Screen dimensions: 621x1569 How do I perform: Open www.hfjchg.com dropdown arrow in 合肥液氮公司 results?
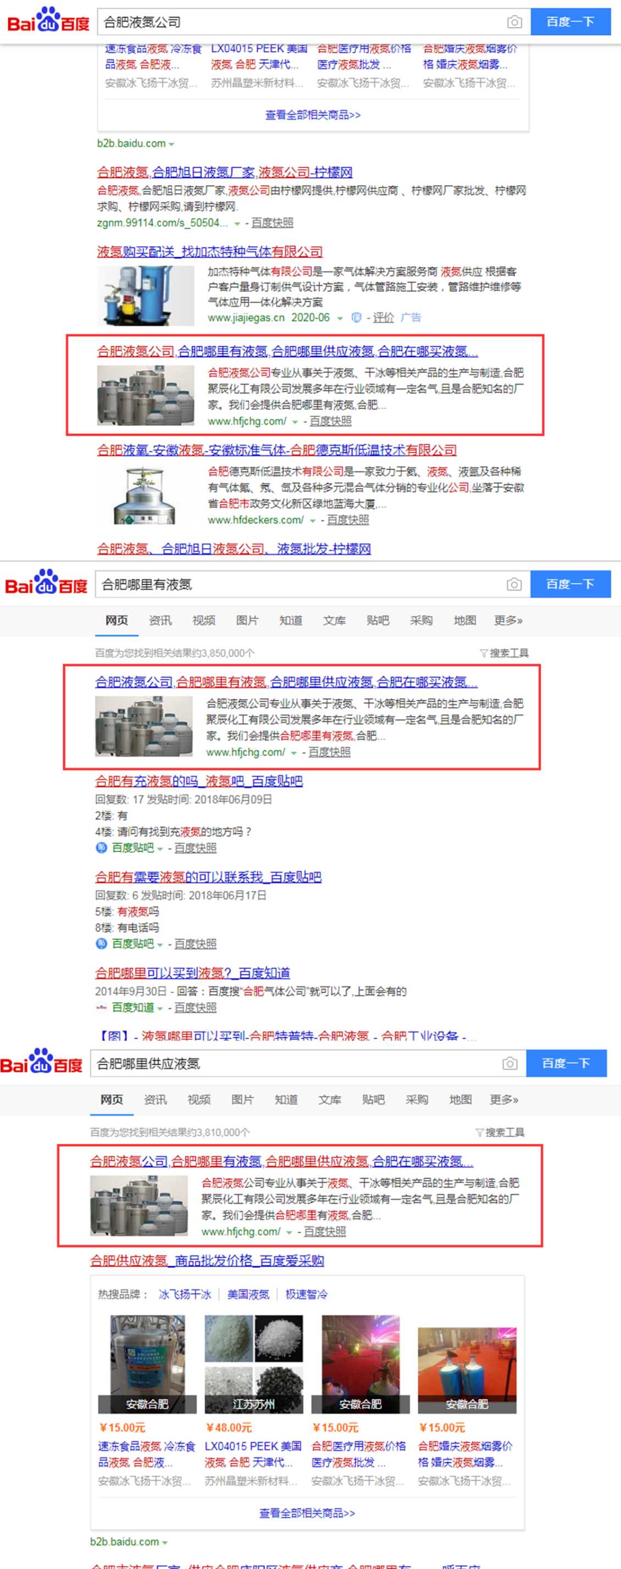point(295,422)
